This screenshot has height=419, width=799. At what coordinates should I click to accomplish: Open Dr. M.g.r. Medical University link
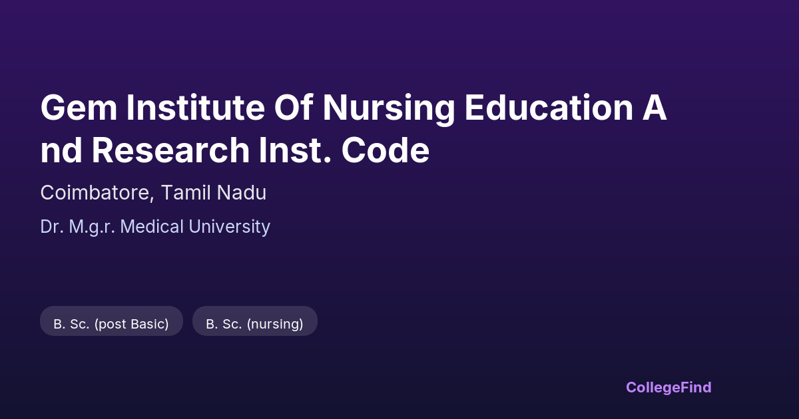pos(155,227)
